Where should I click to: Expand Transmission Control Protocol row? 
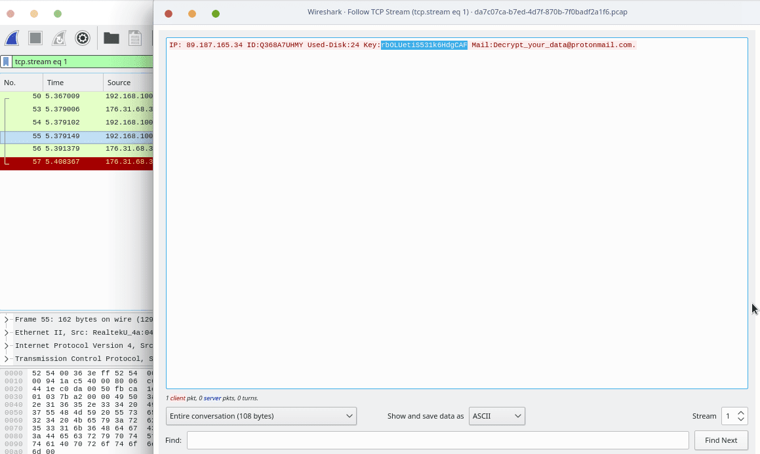click(7, 358)
